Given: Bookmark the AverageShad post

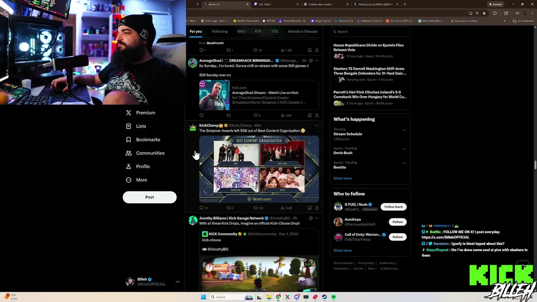Looking at the screenshot, I should pos(310,115).
